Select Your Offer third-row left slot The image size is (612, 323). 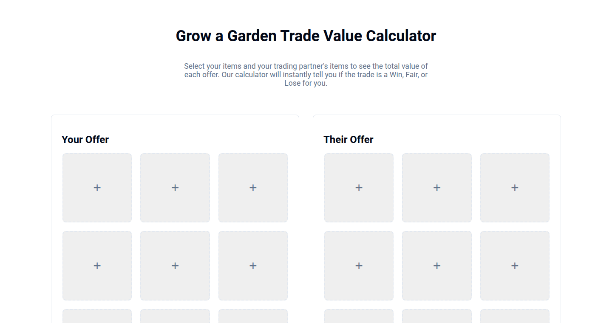[97, 316]
